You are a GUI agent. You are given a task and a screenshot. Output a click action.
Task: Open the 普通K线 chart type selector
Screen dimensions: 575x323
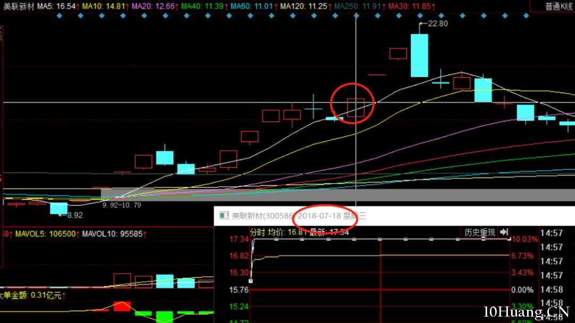point(558,6)
